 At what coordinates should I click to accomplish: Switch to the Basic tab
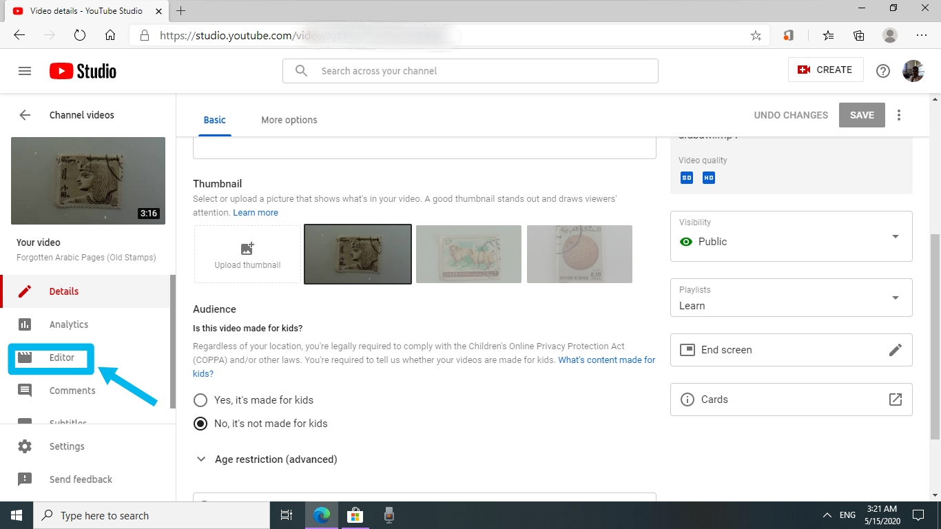click(214, 120)
